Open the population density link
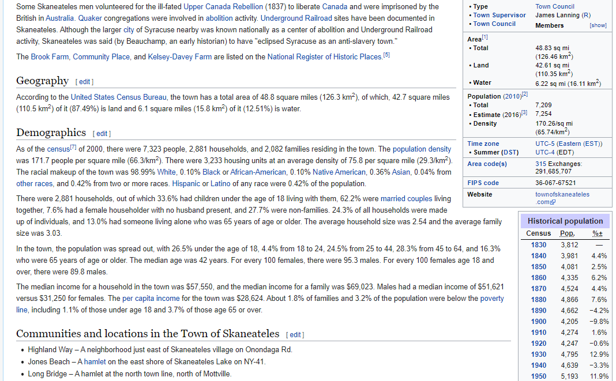The image size is (616, 381). pyautogui.click(x=422, y=149)
